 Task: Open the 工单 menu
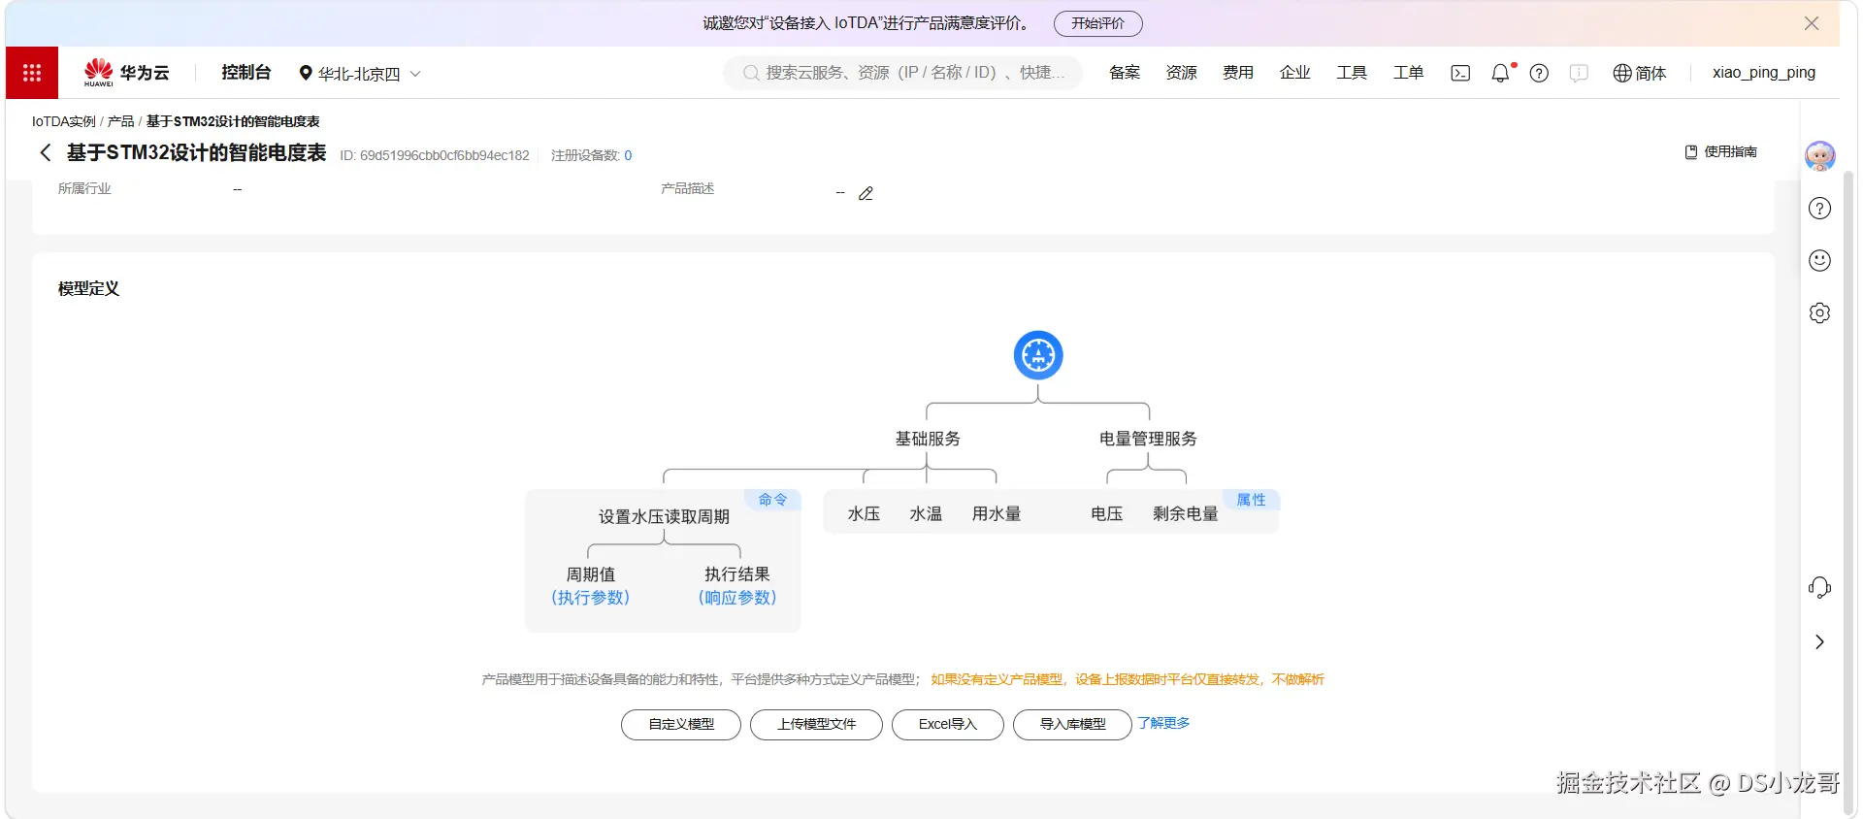coord(1408,73)
